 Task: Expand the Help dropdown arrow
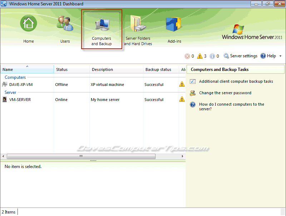pyautogui.click(x=281, y=56)
